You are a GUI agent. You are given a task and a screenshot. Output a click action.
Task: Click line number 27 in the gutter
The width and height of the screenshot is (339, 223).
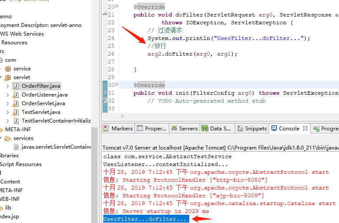tap(111, 62)
